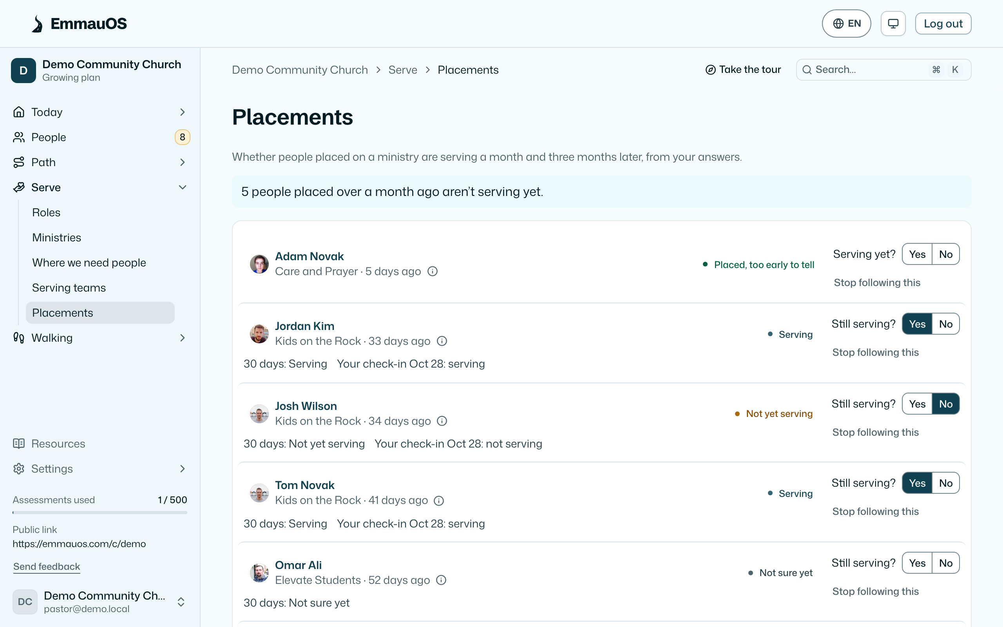Collapse the Serve section chevron
The image size is (1003, 627).
tap(182, 187)
